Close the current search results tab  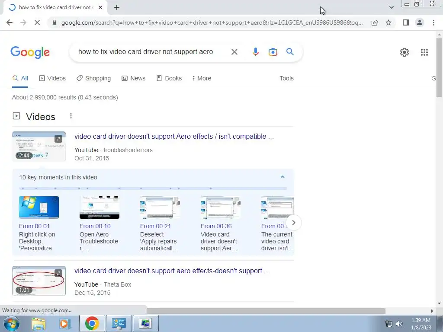click(x=100, y=8)
